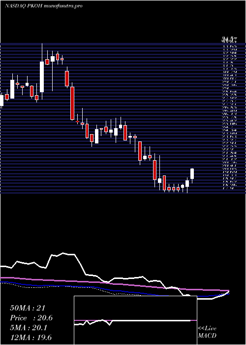This screenshot has height=345, width=246.
Task: Click the top price label on the axis
Action: pos(229,40)
